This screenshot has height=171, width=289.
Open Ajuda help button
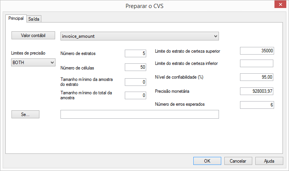tap(269, 161)
